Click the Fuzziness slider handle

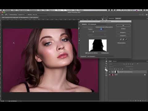[x=93, y=32]
